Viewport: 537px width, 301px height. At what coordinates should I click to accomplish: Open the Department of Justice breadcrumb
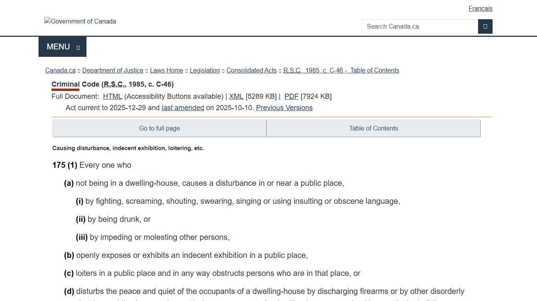coord(113,70)
